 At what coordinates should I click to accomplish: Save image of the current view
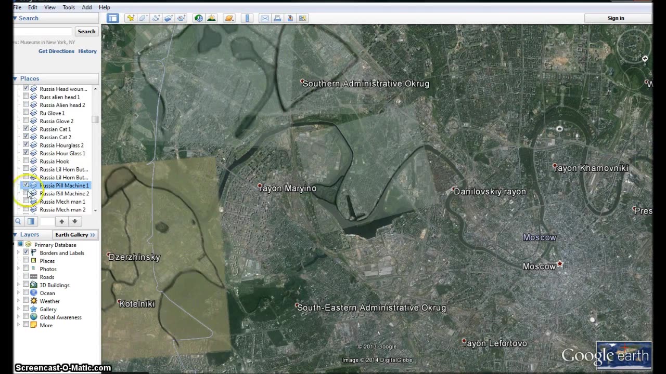click(290, 18)
